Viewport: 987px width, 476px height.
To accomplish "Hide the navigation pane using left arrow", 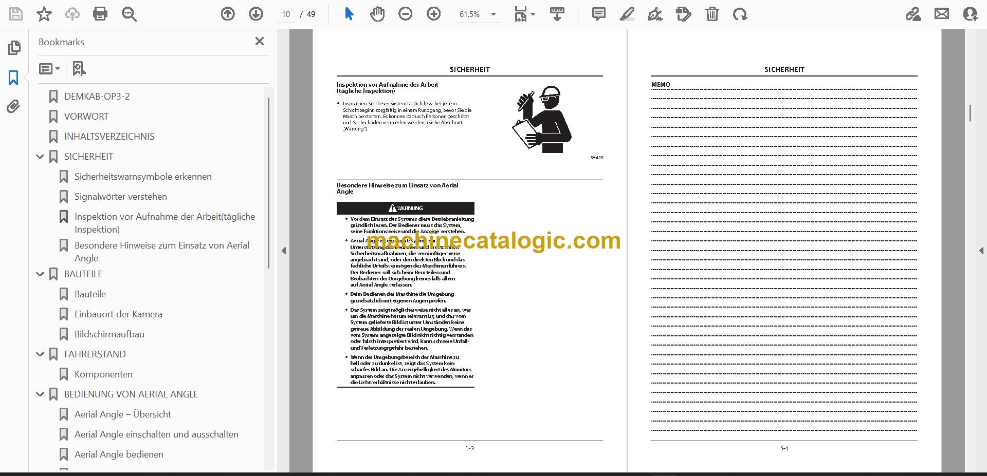I will coord(284,251).
